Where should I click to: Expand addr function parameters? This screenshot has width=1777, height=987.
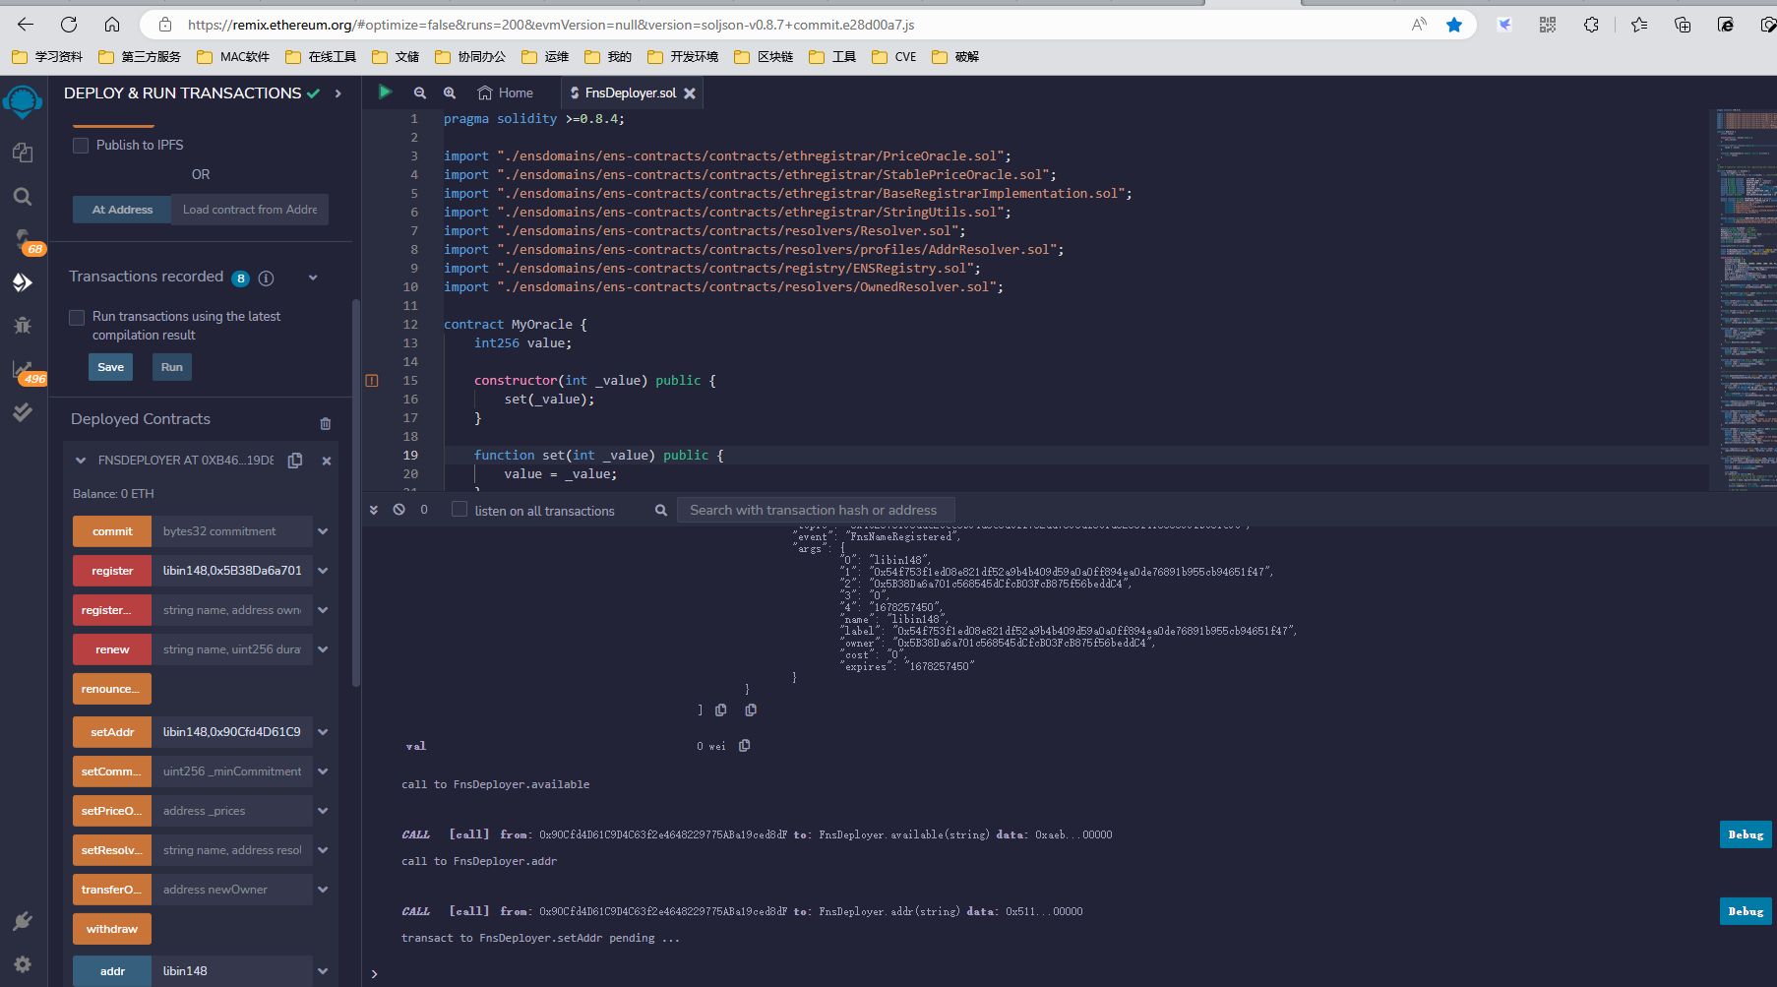click(x=323, y=971)
